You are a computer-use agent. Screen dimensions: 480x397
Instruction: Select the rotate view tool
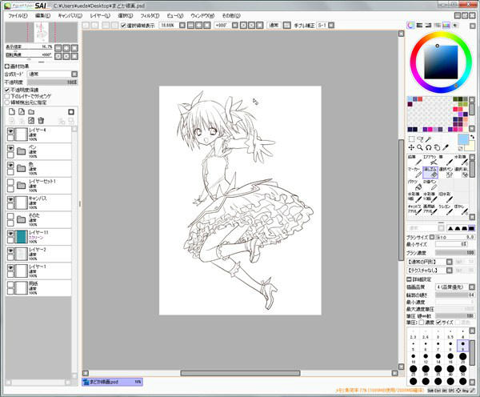[428, 147]
